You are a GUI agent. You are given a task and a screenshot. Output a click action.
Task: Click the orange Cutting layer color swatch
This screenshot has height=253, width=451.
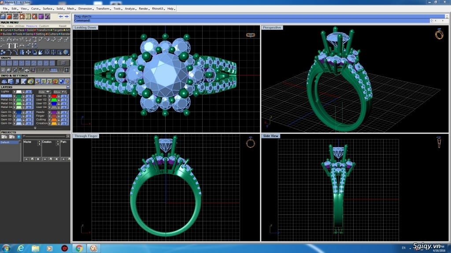[x=54, y=119]
